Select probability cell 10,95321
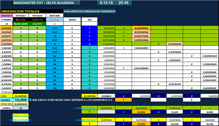The width and height of the screenshot is (219, 126). (6, 32)
